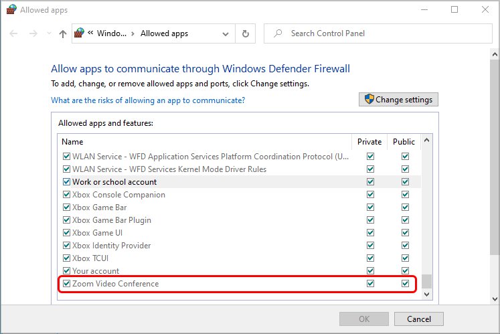Image resolution: width=500 pixels, height=334 pixels.
Task: Click the Cancel button
Action: [x=419, y=319]
